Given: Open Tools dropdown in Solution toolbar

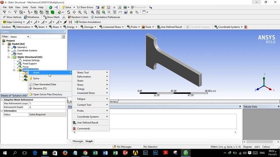Looking at the screenshot, I should (x=148, y=27).
